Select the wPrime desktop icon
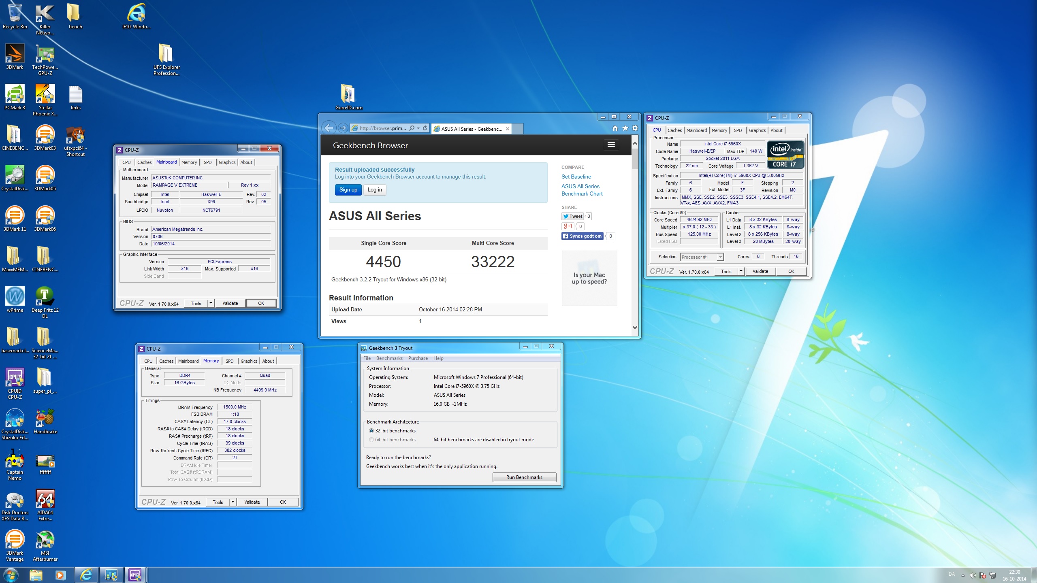The height and width of the screenshot is (583, 1037). click(x=15, y=300)
